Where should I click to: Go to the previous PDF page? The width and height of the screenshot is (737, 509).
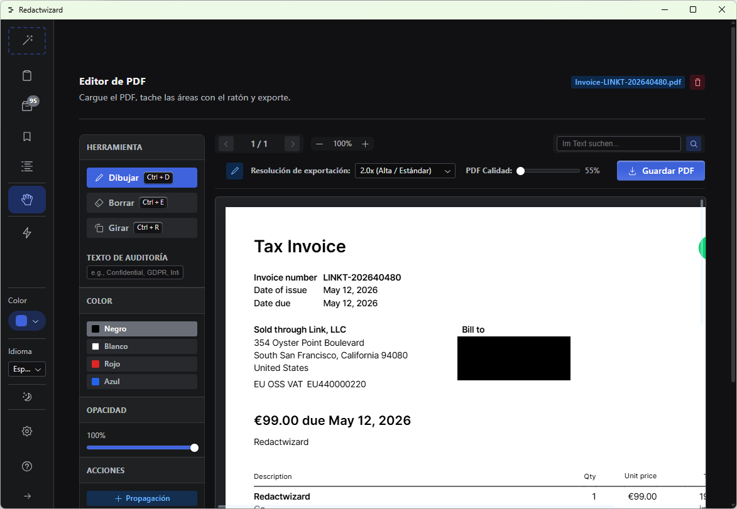click(226, 144)
